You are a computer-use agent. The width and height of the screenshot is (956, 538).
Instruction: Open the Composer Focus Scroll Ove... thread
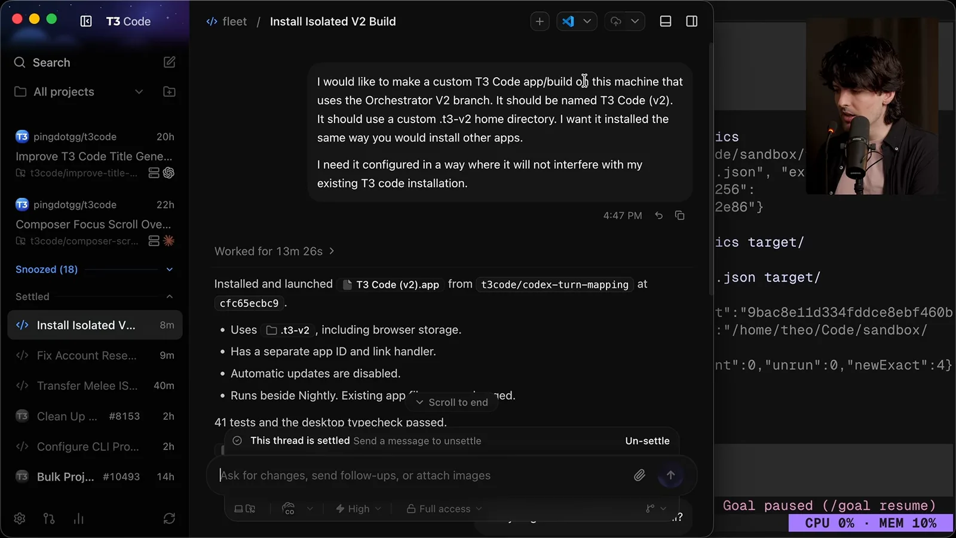(94, 224)
